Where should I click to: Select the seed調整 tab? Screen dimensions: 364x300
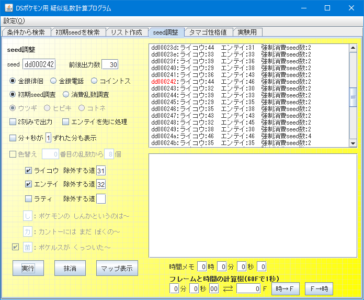[166, 32]
